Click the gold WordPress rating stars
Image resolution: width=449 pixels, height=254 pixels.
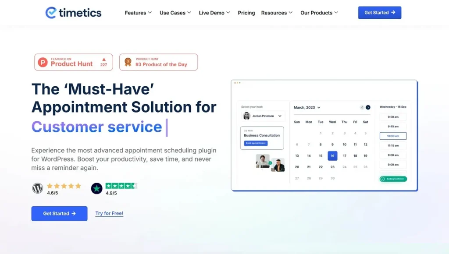[64, 186]
